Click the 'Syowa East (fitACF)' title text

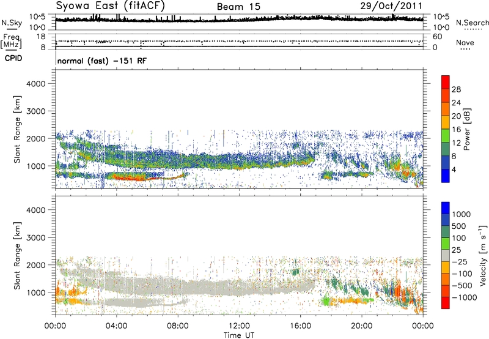click(111, 6)
